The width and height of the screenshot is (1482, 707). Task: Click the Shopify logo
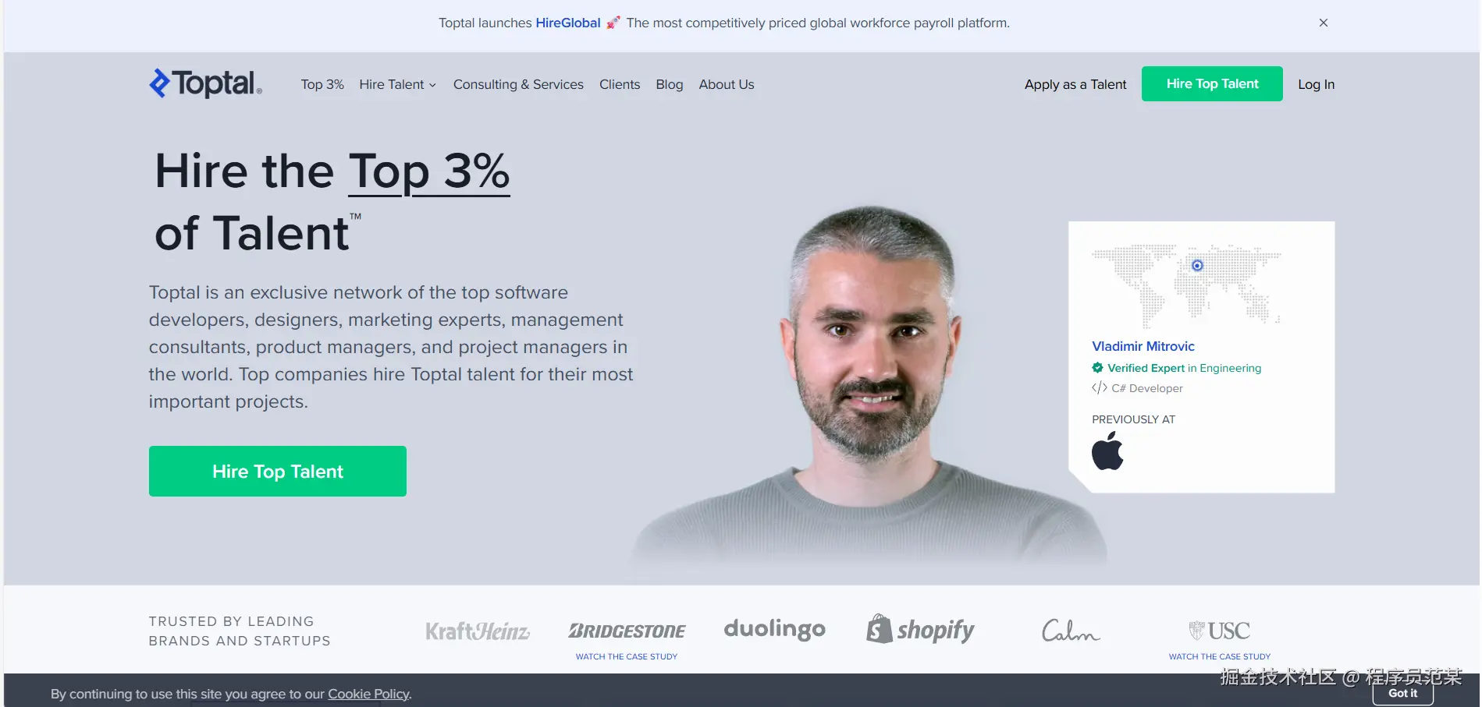[x=920, y=629]
